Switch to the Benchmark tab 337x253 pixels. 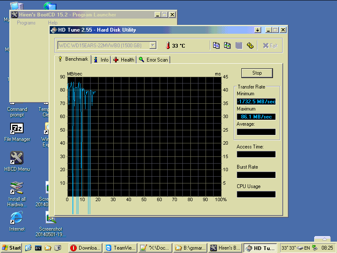point(73,59)
